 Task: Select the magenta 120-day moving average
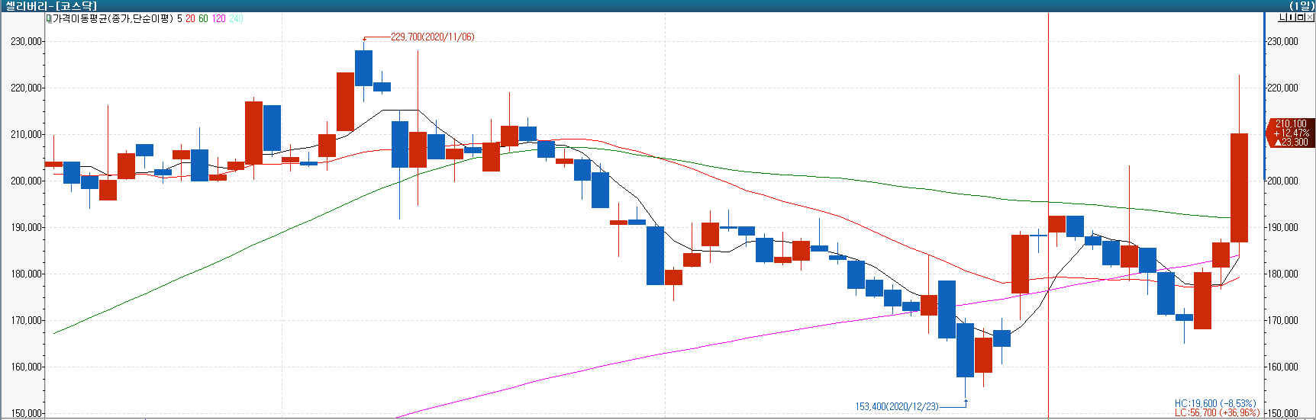point(218,18)
